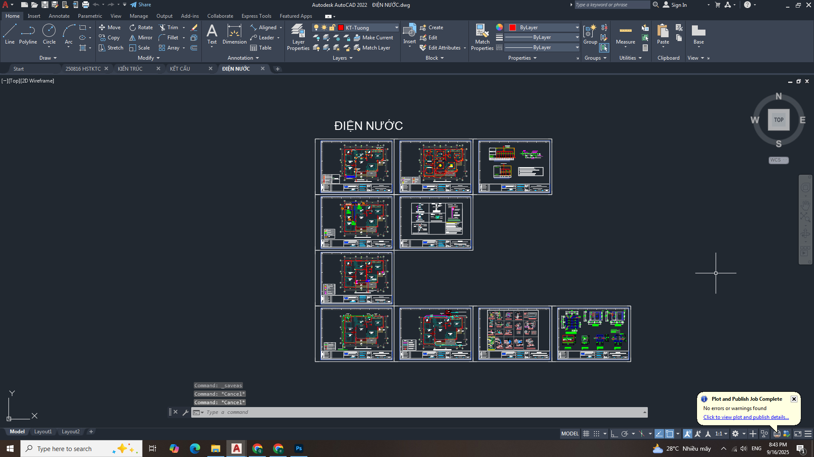814x457 pixels.
Task: Open the ByLayer color dropdown
Action: [x=577, y=28]
